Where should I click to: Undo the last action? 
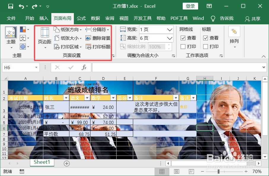pyautogui.click(x=21, y=6)
